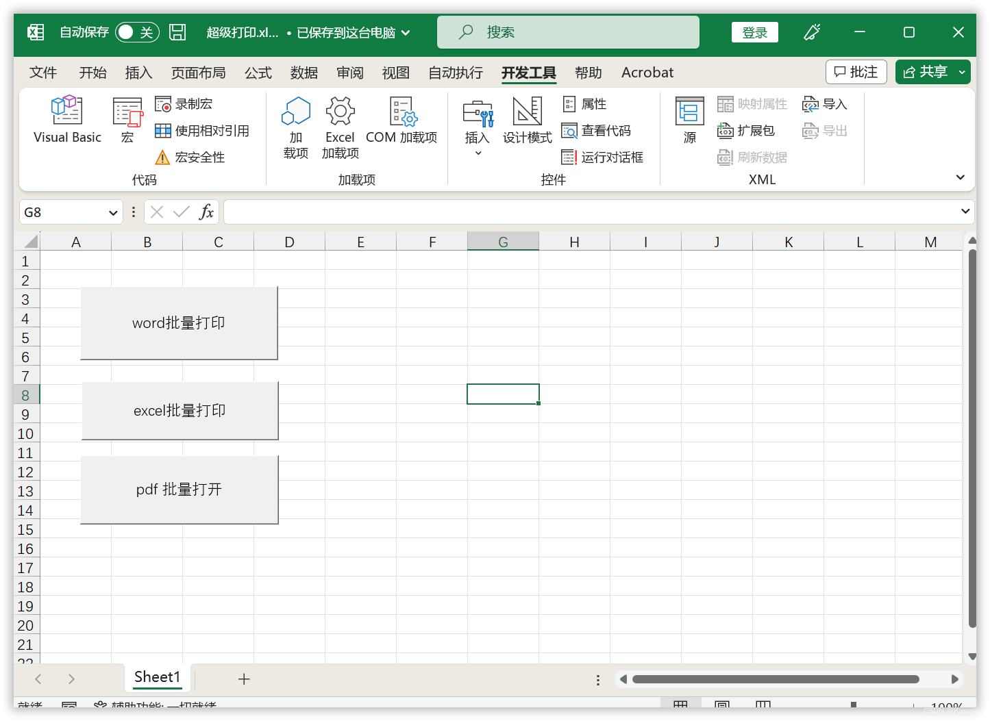The image size is (990, 721).
Task: Click the Save icon in title bar
Action: pyautogui.click(x=178, y=32)
